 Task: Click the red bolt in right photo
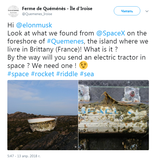click(133, 93)
